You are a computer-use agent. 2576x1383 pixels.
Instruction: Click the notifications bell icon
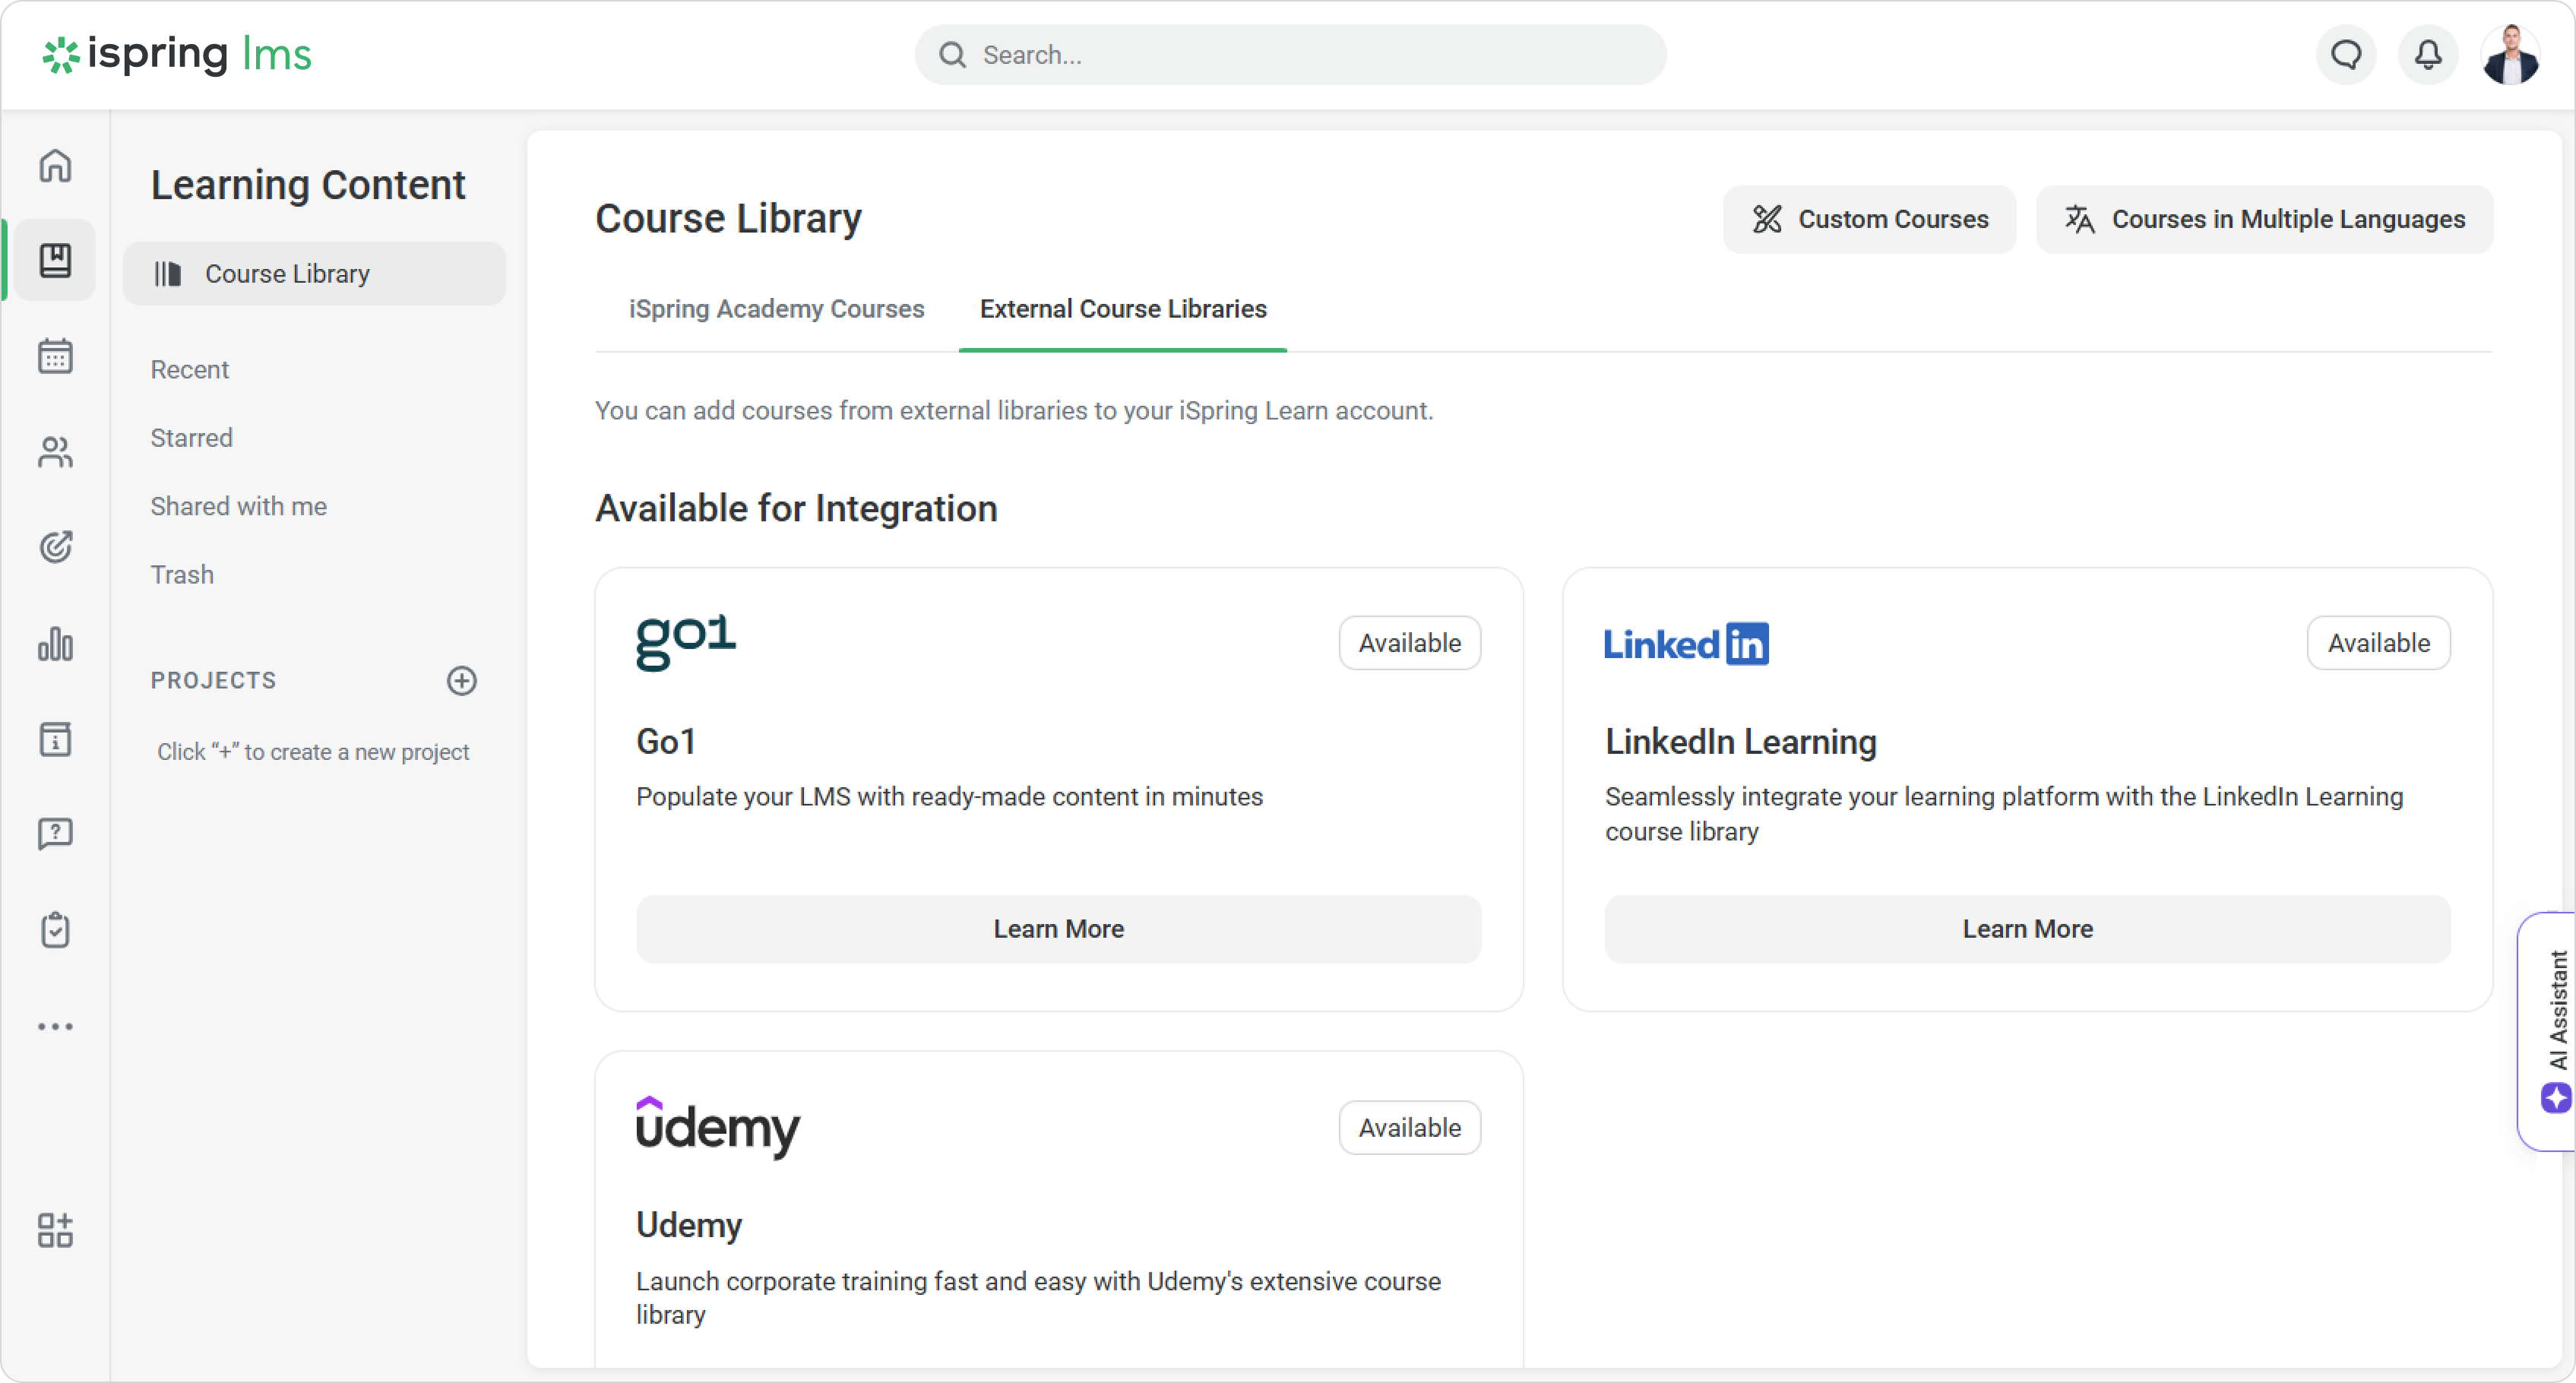pyautogui.click(x=2428, y=54)
